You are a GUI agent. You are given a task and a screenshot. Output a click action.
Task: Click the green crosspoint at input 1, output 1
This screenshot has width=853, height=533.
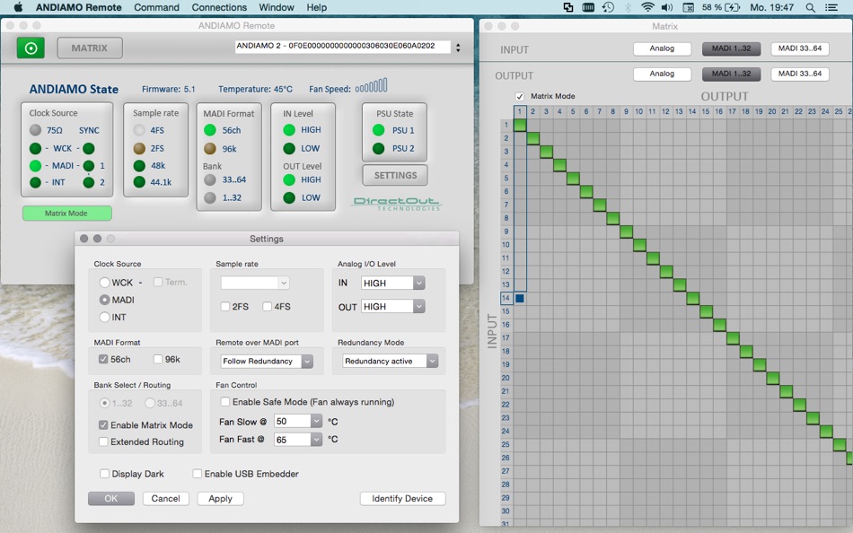(x=520, y=125)
